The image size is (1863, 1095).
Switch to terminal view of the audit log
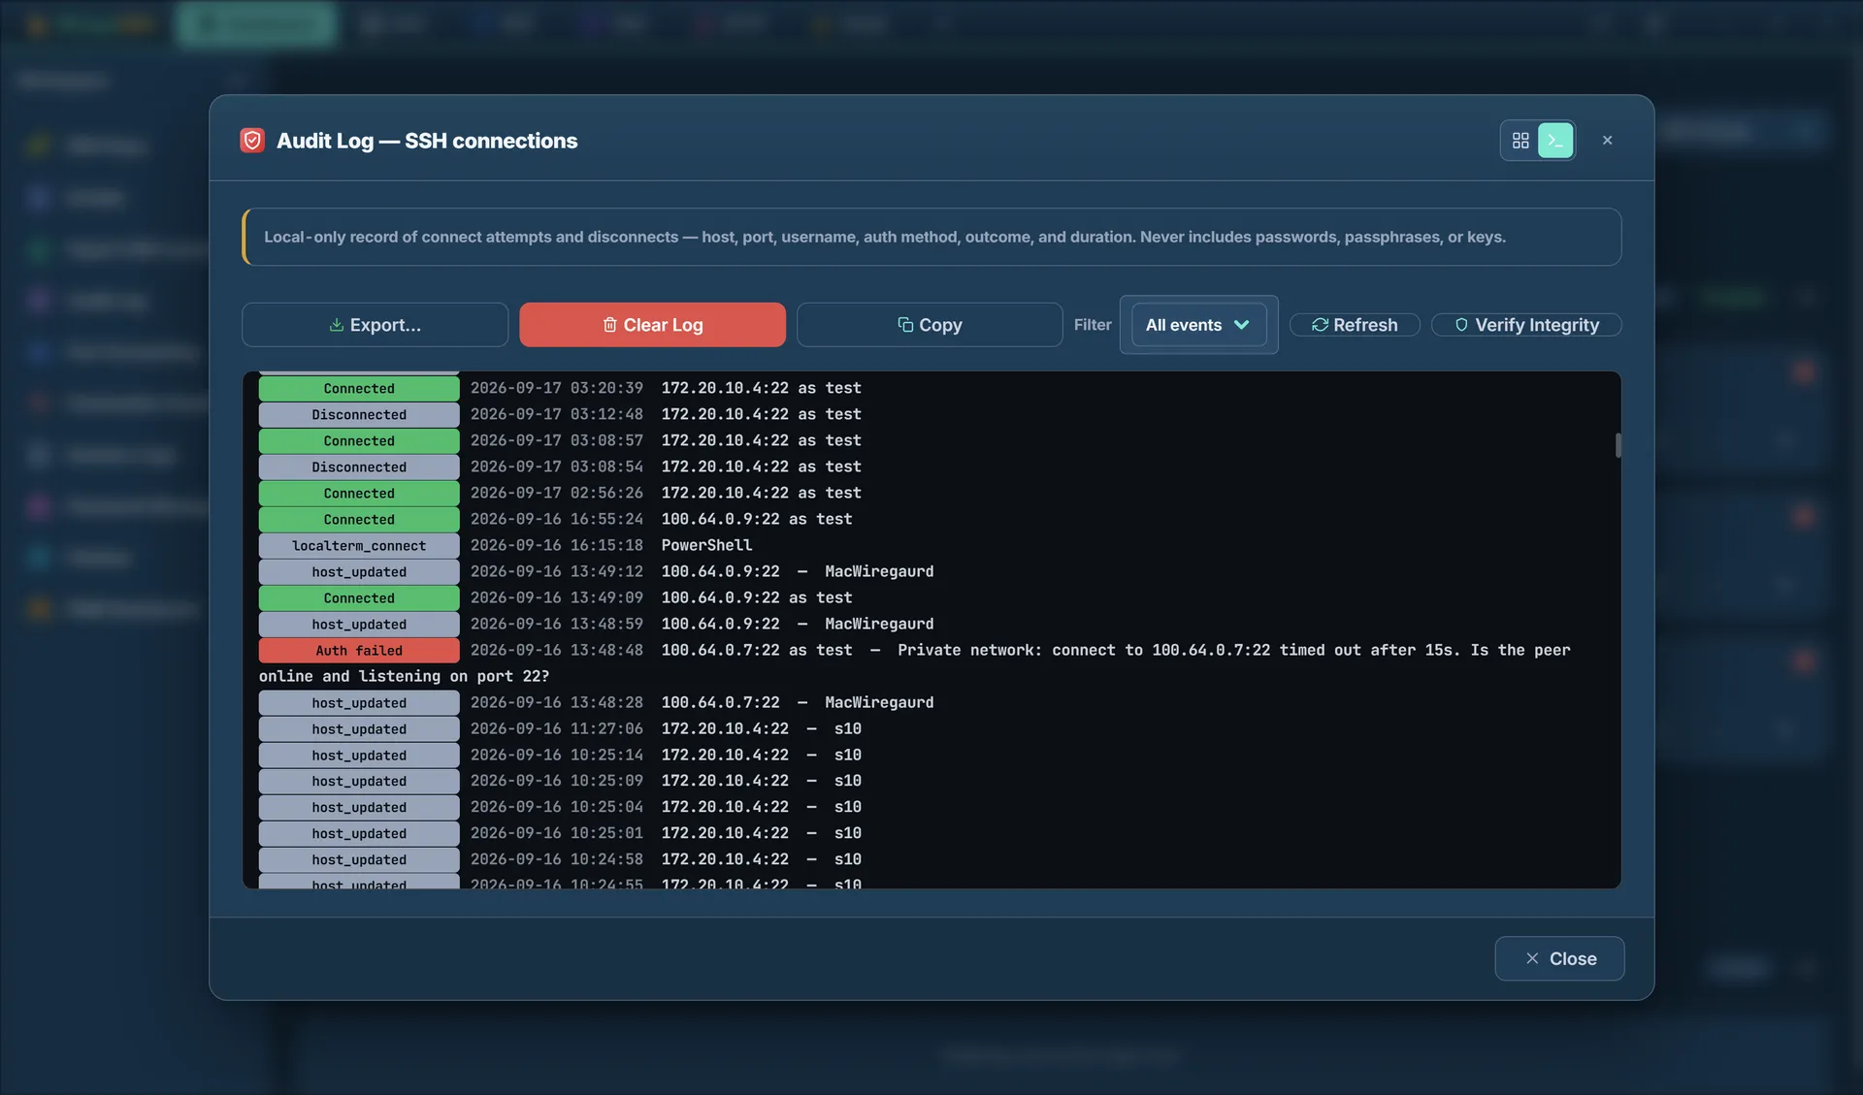click(x=1555, y=141)
